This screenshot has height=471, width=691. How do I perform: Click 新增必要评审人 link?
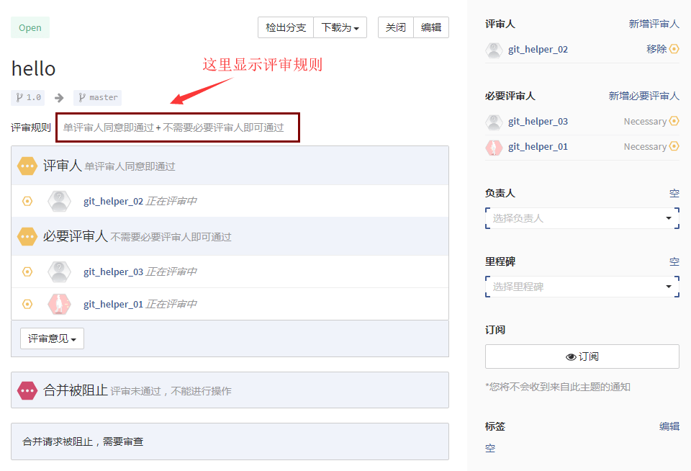[x=643, y=96]
